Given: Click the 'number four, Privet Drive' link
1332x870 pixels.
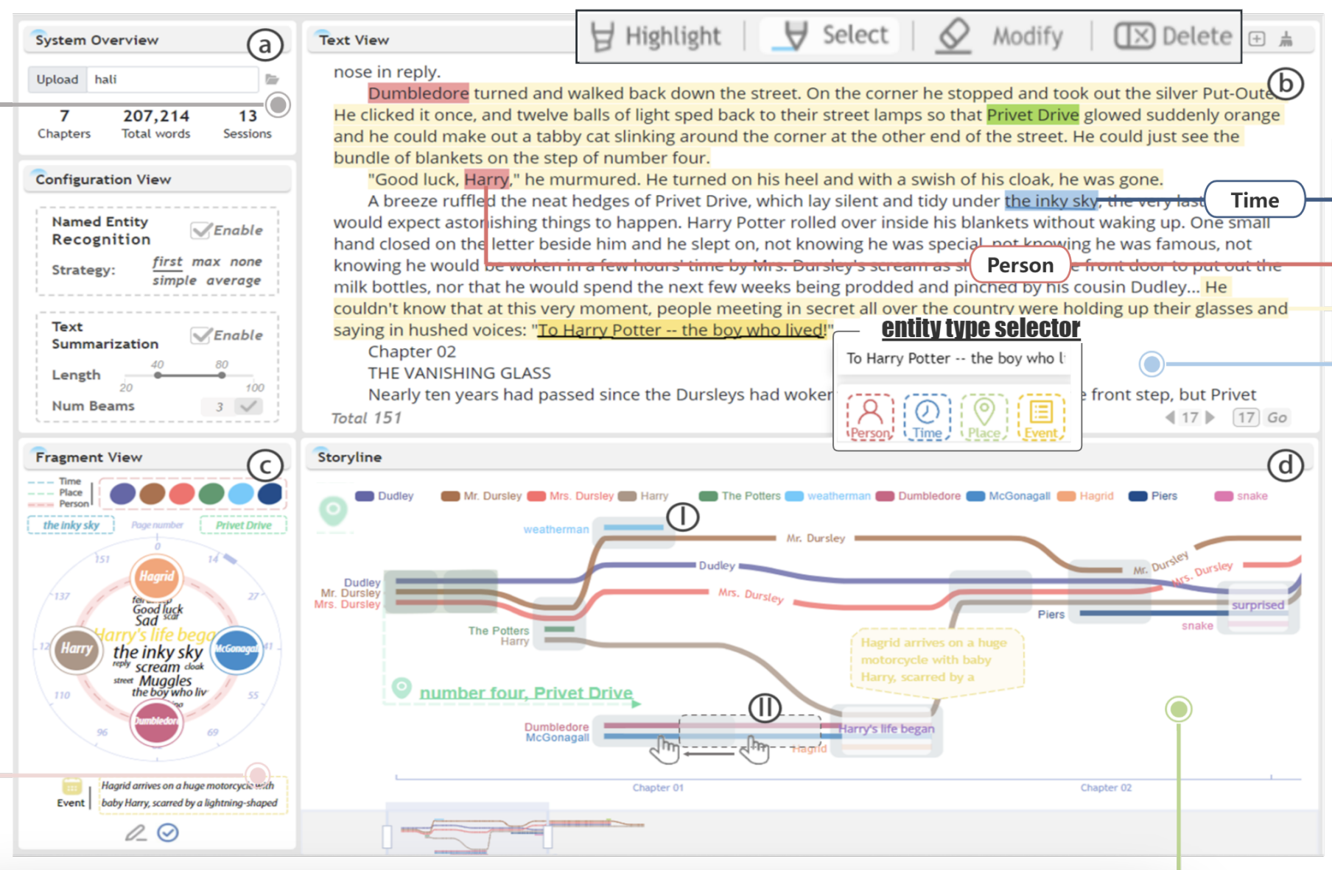Looking at the screenshot, I should [x=526, y=693].
